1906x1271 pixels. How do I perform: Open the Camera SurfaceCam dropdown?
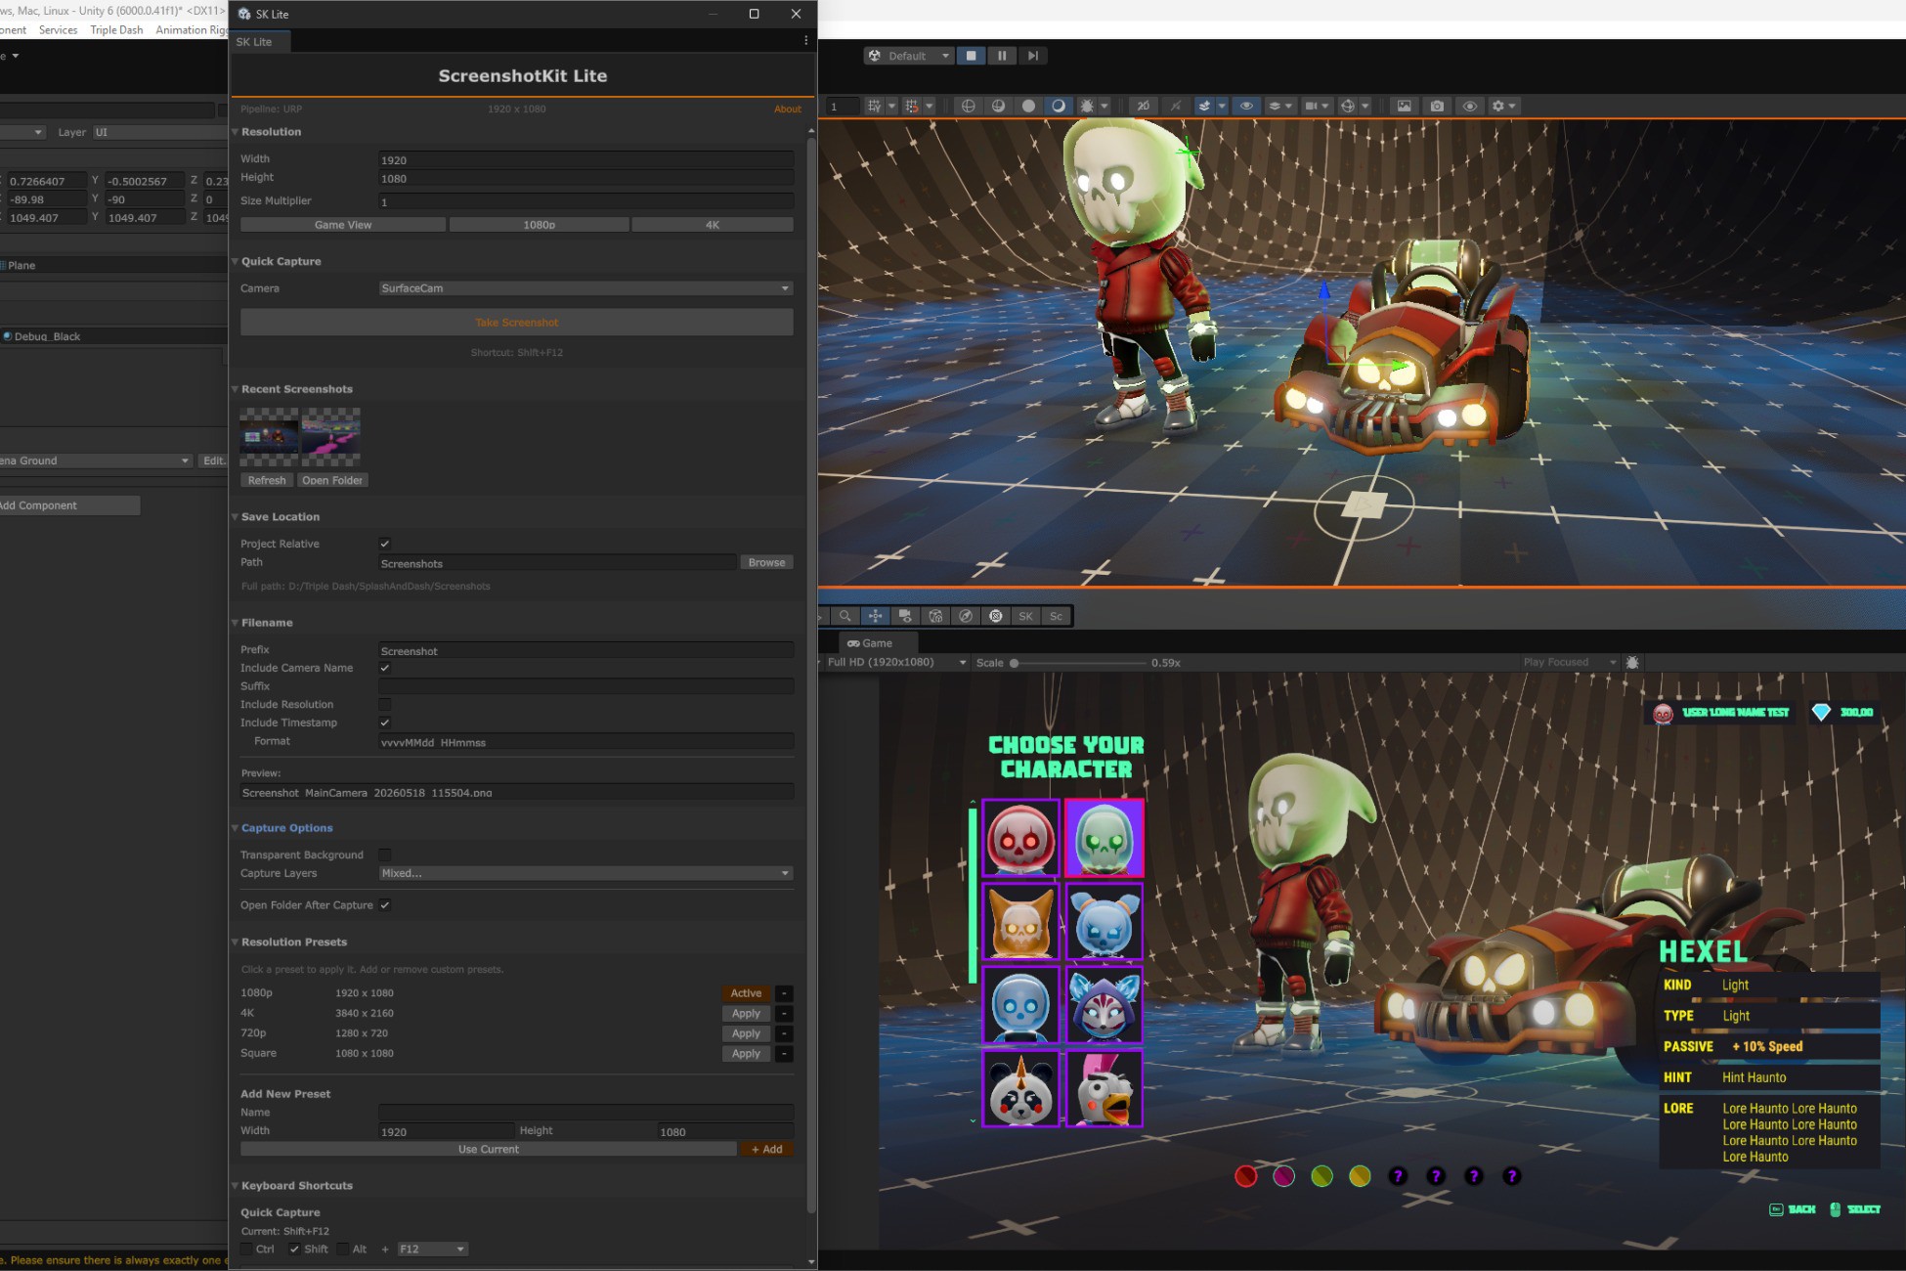[585, 288]
